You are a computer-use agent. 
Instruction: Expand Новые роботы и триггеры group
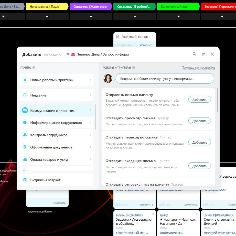(x=57, y=80)
